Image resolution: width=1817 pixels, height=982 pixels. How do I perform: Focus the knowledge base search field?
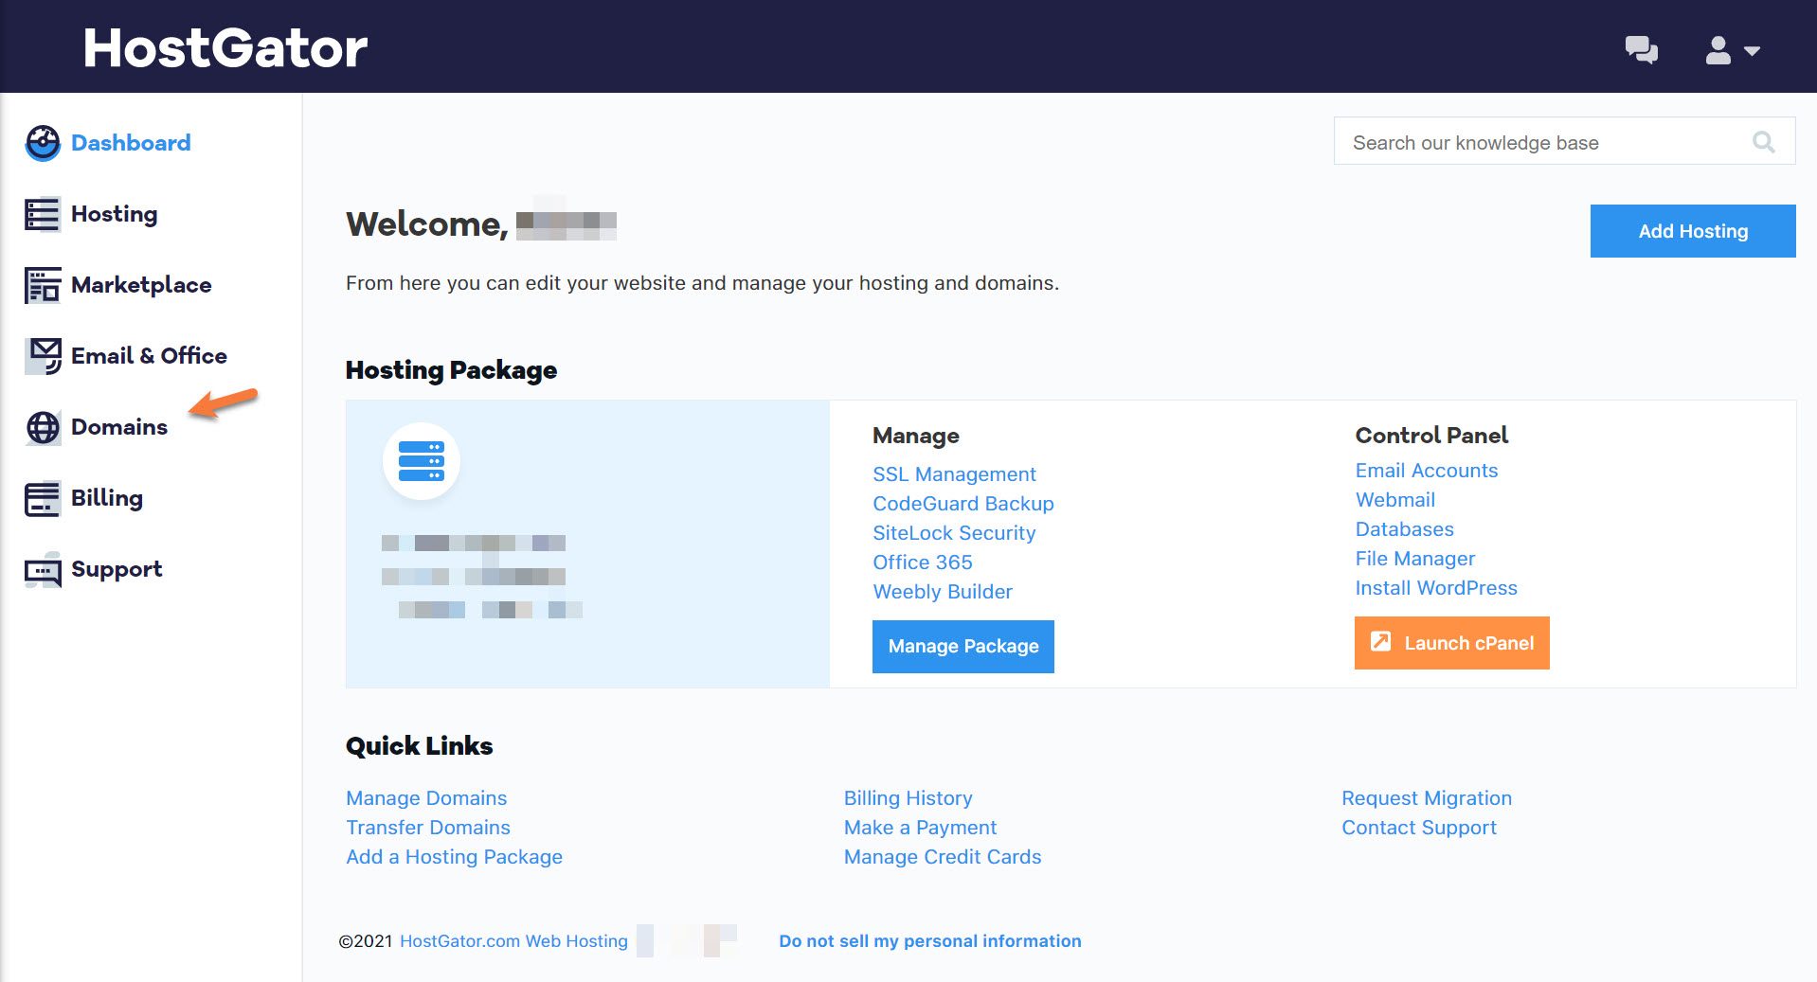click(1544, 142)
